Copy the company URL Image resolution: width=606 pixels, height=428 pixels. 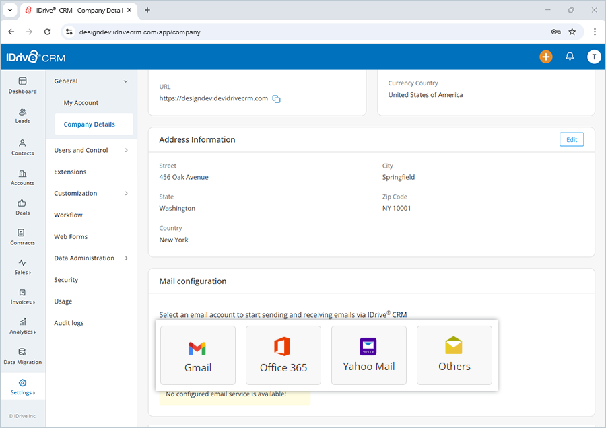pyautogui.click(x=276, y=98)
